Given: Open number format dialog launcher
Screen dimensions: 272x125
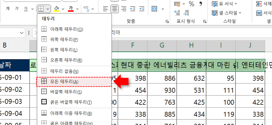Looking at the screenshot, I should (x=205, y=22).
